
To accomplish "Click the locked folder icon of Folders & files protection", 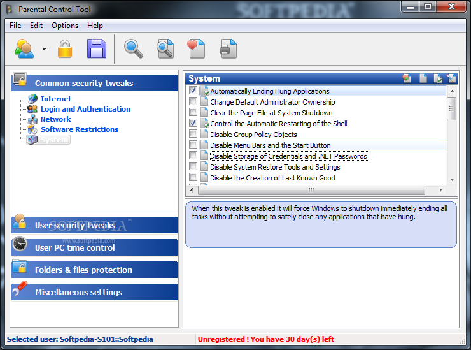I will click(x=20, y=266).
